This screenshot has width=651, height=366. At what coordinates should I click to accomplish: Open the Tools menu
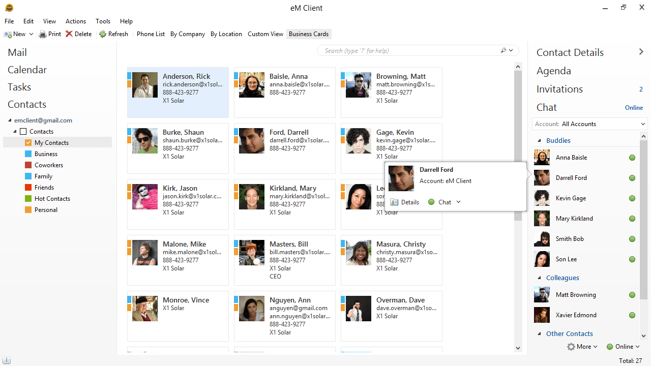pos(103,21)
